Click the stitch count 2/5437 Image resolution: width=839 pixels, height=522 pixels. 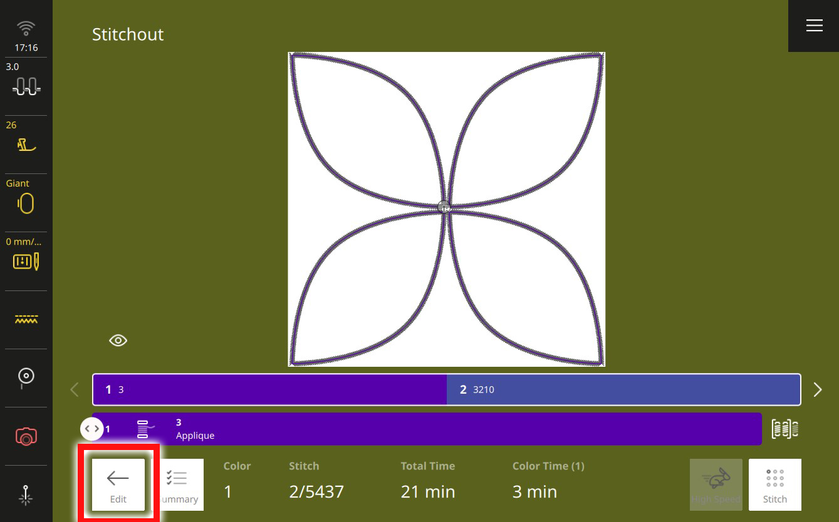[x=316, y=491]
